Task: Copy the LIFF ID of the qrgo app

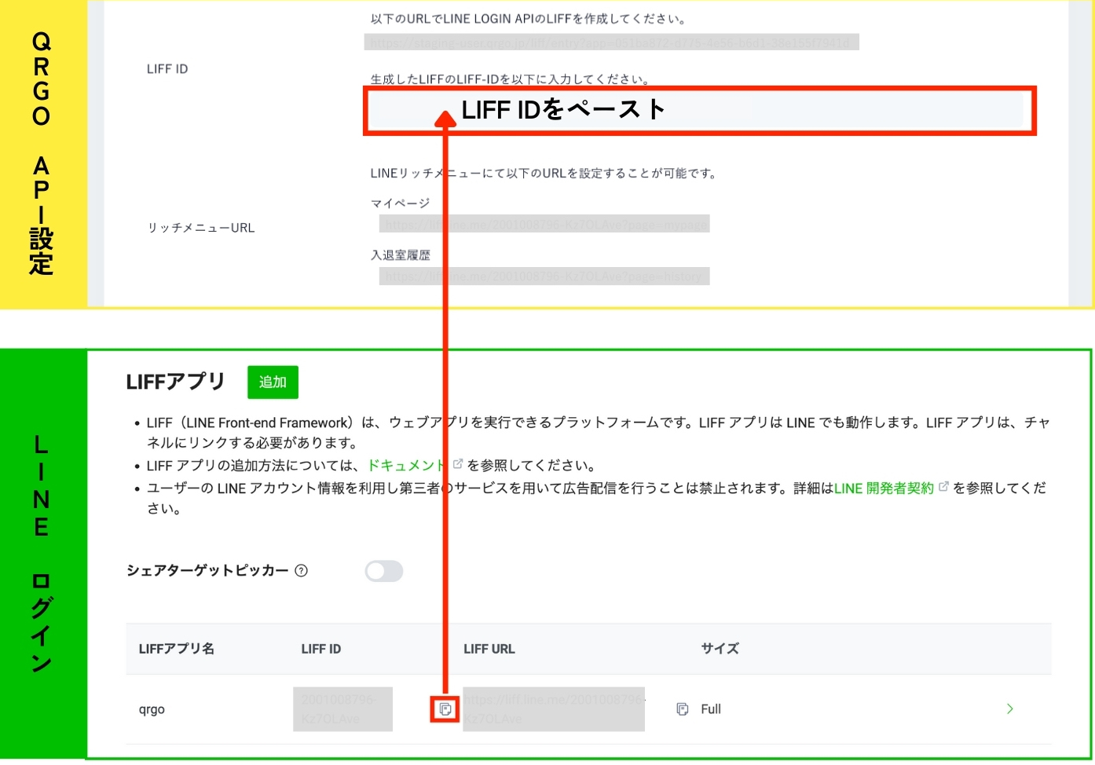Action: pyautogui.click(x=445, y=709)
